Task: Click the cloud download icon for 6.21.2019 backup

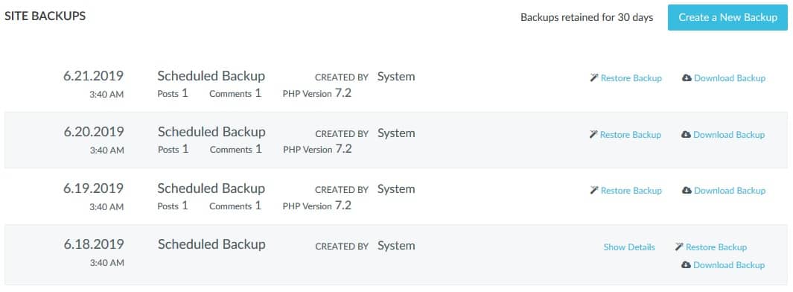Action: pyautogui.click(x=687, y=78)
